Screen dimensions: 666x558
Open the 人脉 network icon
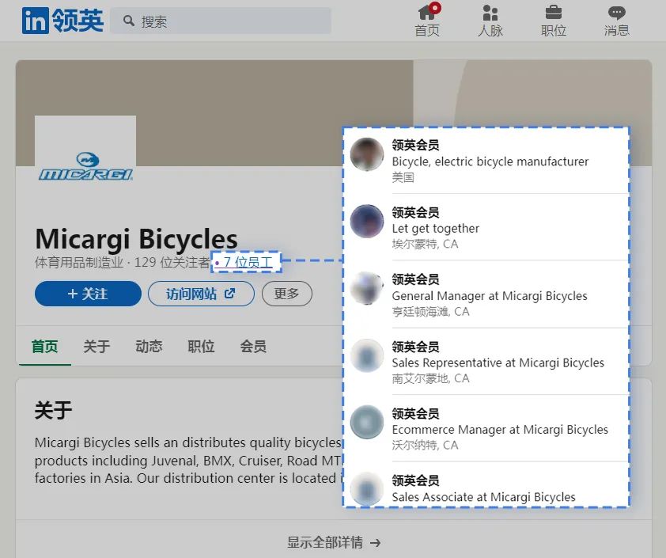(x=490, y=21)
